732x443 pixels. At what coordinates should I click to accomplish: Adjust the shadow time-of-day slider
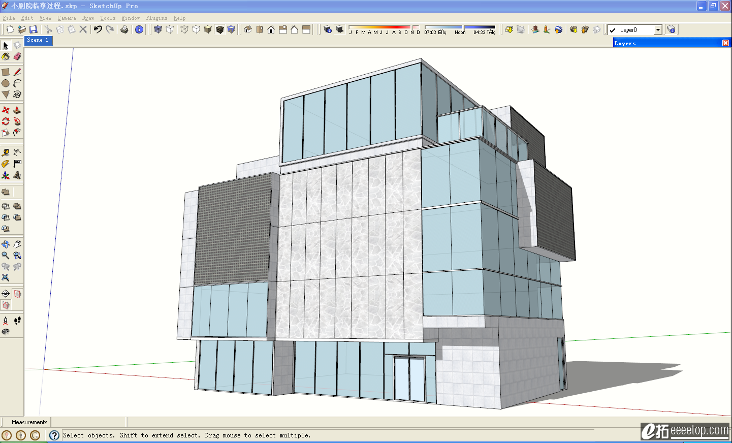click(x=460, y=27)
